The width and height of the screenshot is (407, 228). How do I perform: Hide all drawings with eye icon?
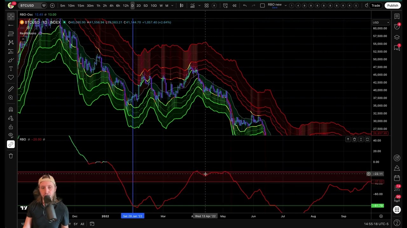click(11, 136)
